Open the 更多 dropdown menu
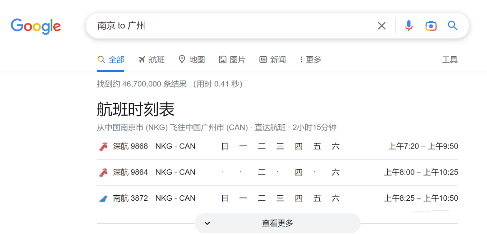 tap(311, 60)
